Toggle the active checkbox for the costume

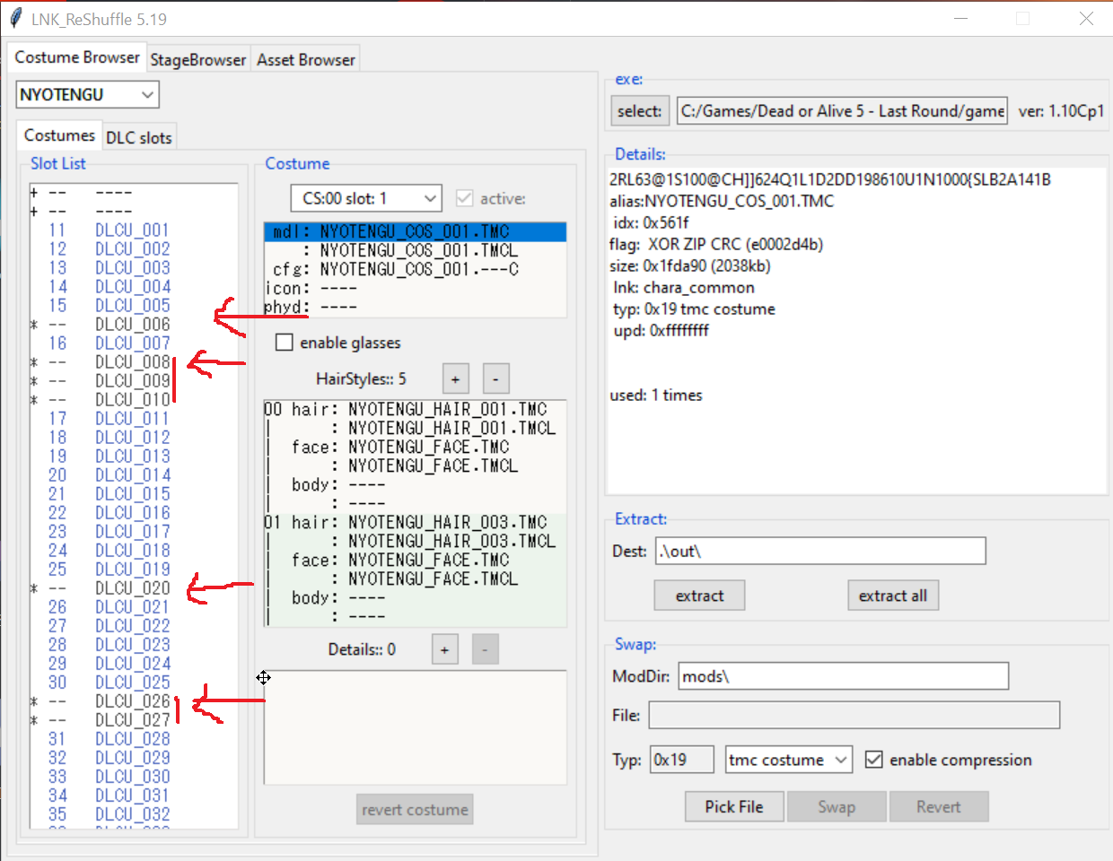click(464, 198)
